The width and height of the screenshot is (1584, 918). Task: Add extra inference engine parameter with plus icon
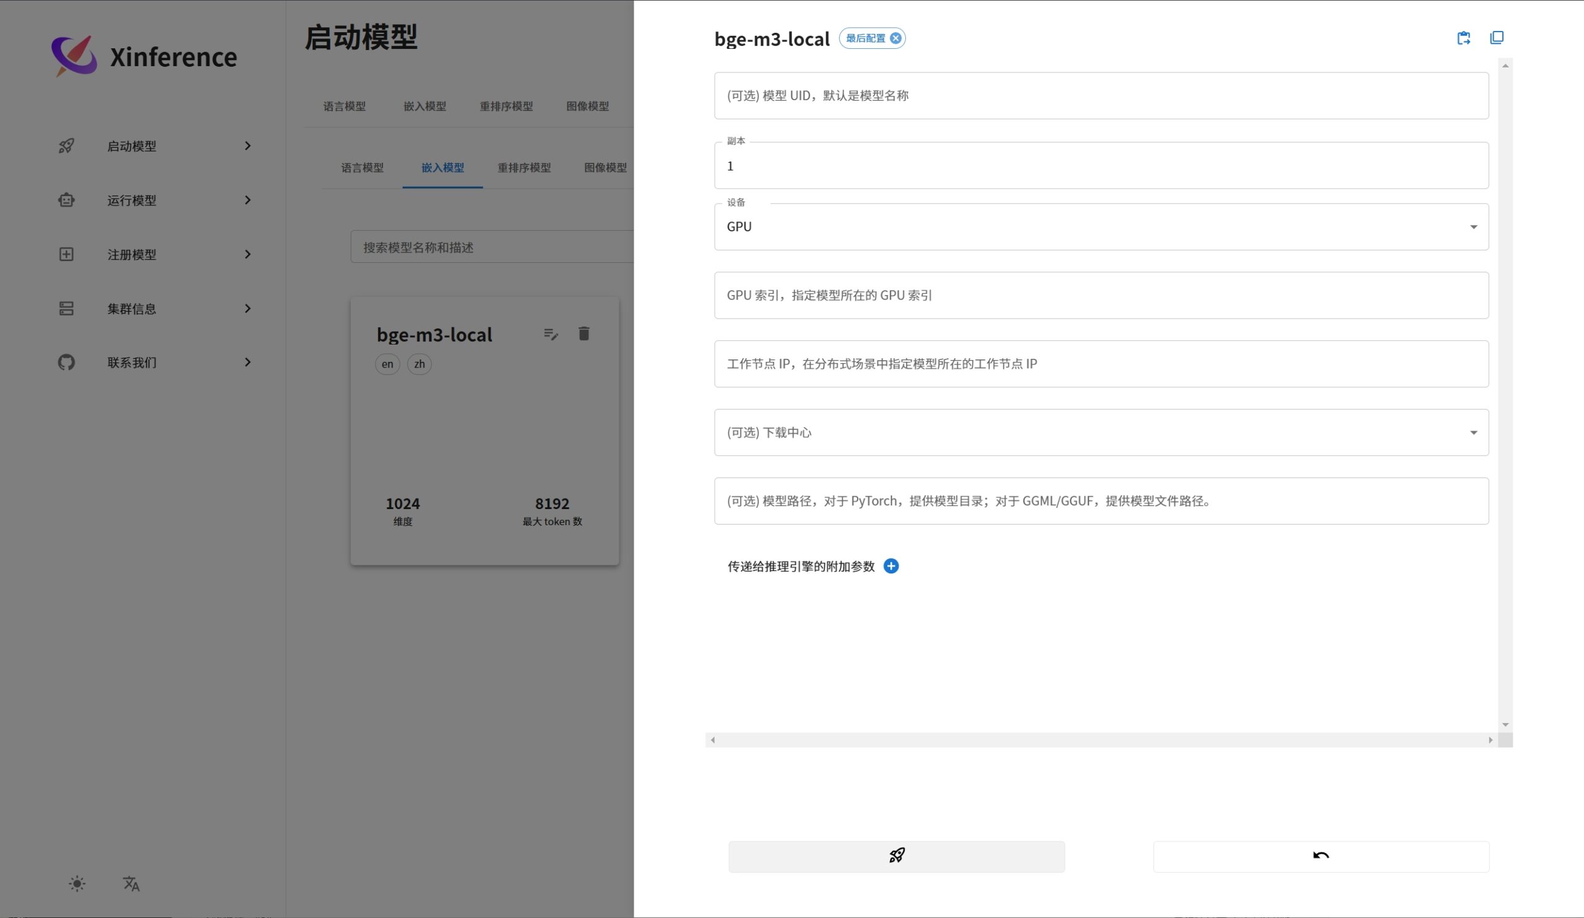[890, 566]
